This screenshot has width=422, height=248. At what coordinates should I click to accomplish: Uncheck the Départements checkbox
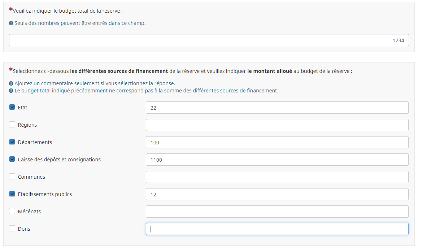point(12,142)
